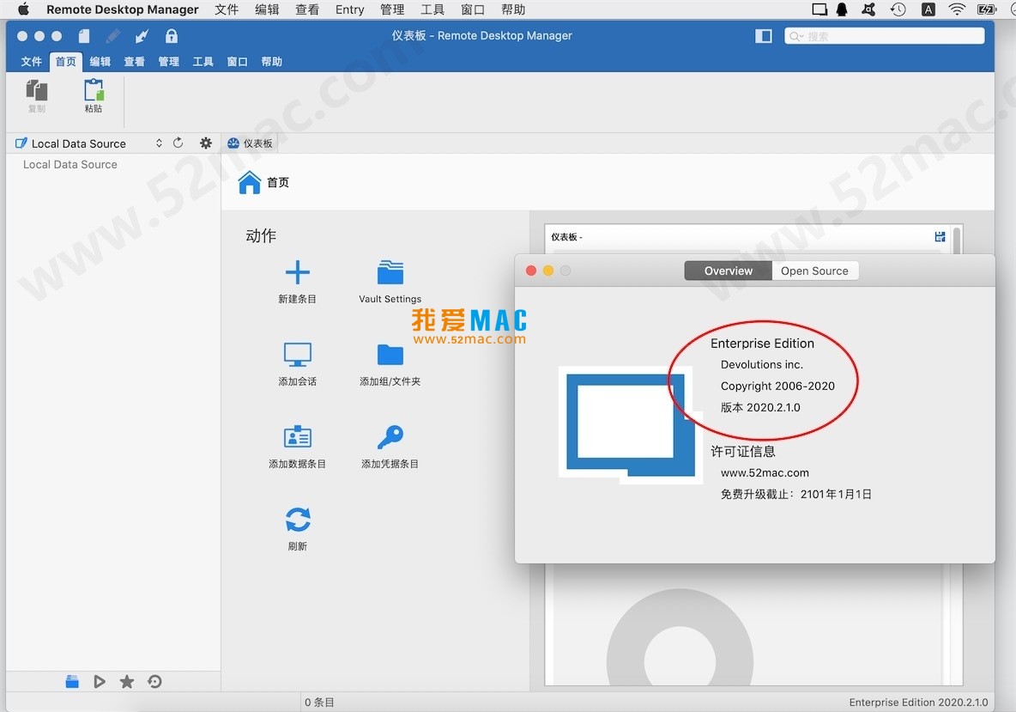This screenshot has width=1016, height=712.
Task: Select Local Data Source tree item
Action: tap(70, 165)
